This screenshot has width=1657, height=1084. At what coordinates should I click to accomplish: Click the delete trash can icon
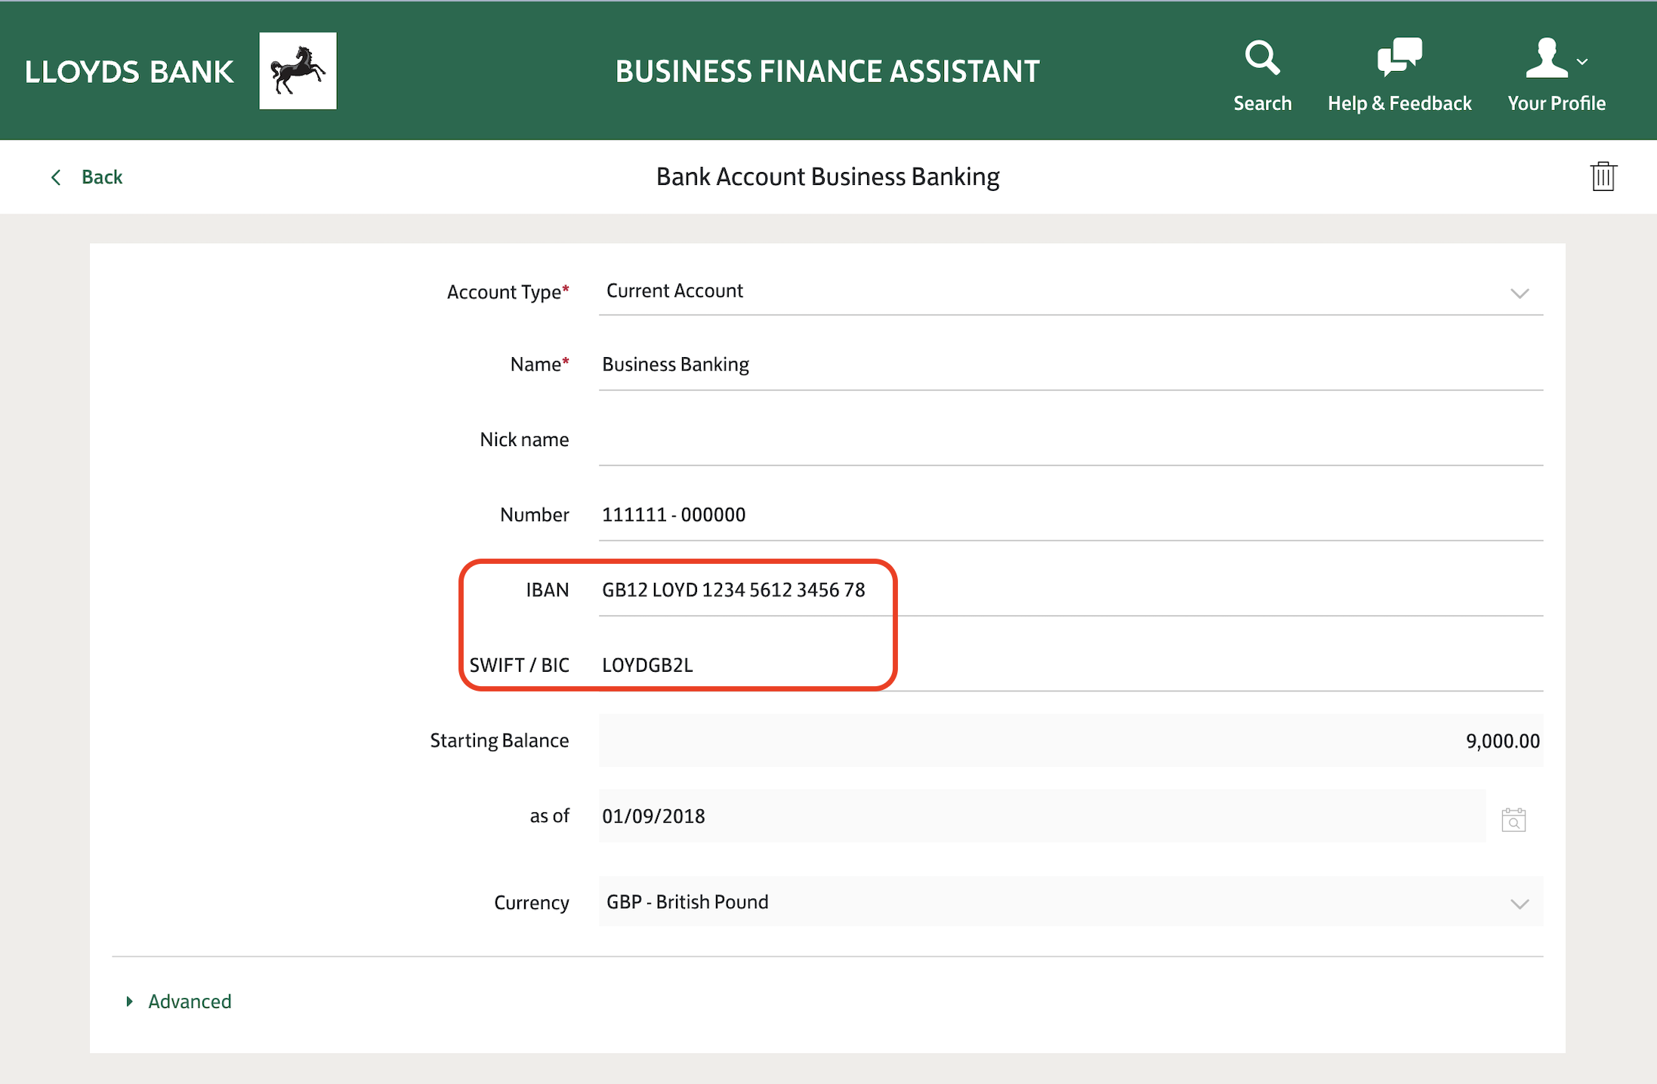click(1603, 177)
